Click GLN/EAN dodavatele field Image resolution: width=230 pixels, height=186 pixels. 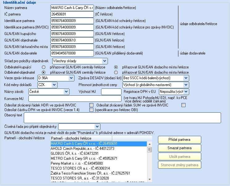72,53
